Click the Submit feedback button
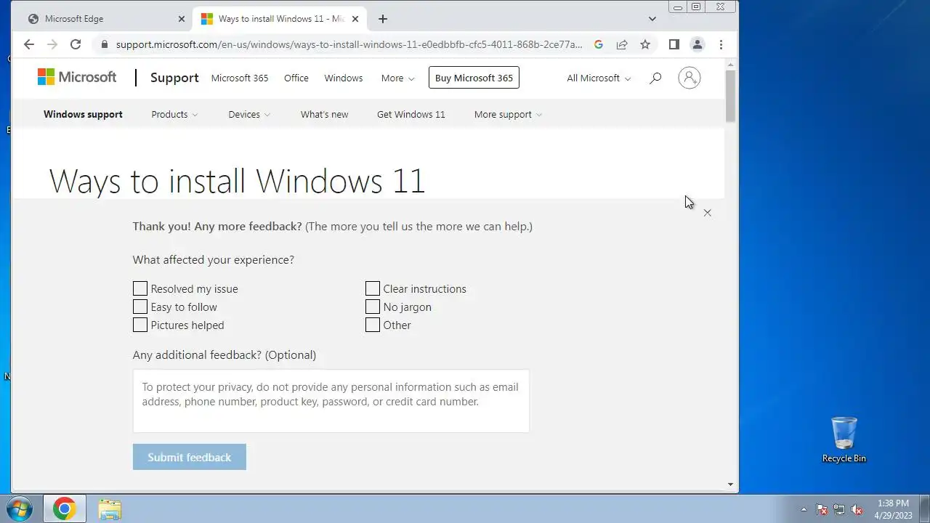 click(x=190, y=457)
